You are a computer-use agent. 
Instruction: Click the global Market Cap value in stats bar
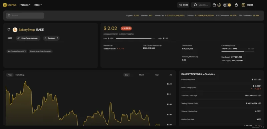(175, 16)
